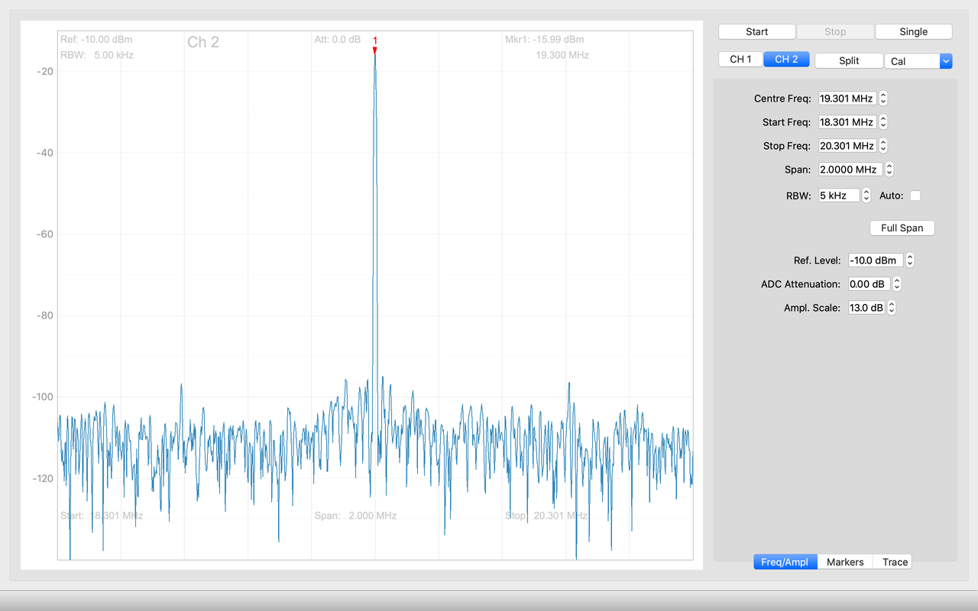
Task: Adjust the Stop Freq stepper
Action: point(883,146)
